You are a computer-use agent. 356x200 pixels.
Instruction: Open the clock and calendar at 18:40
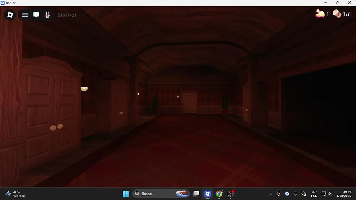343,194
